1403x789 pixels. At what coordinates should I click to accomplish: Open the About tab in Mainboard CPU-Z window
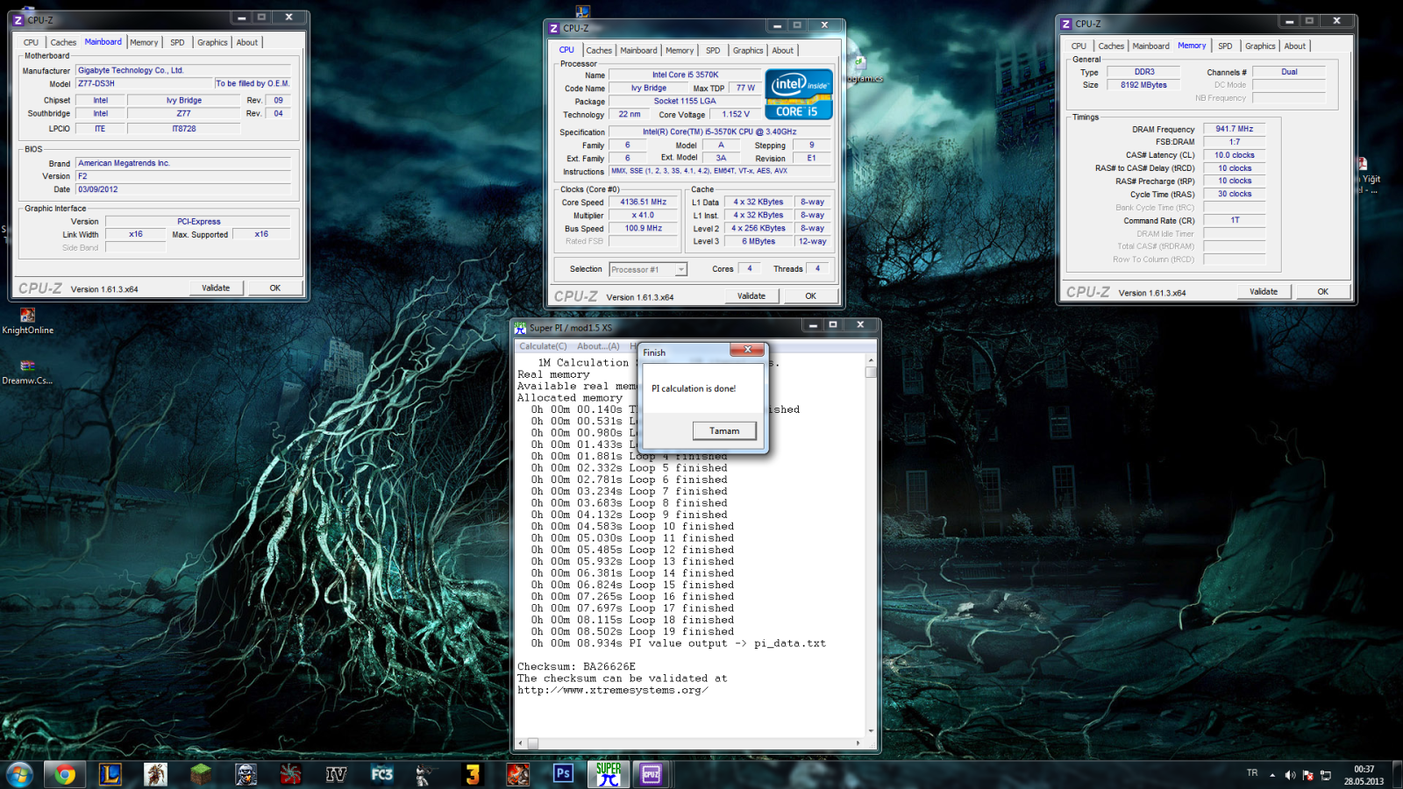247,42
